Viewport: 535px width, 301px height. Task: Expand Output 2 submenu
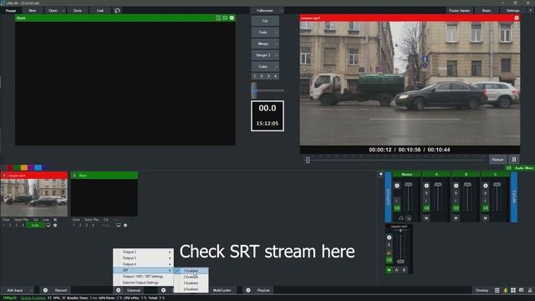(143, 252)
